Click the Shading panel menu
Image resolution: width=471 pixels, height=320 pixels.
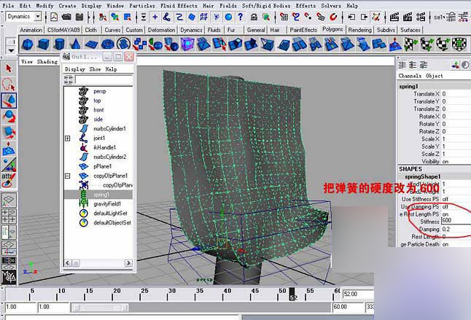[x=47, y=62]
